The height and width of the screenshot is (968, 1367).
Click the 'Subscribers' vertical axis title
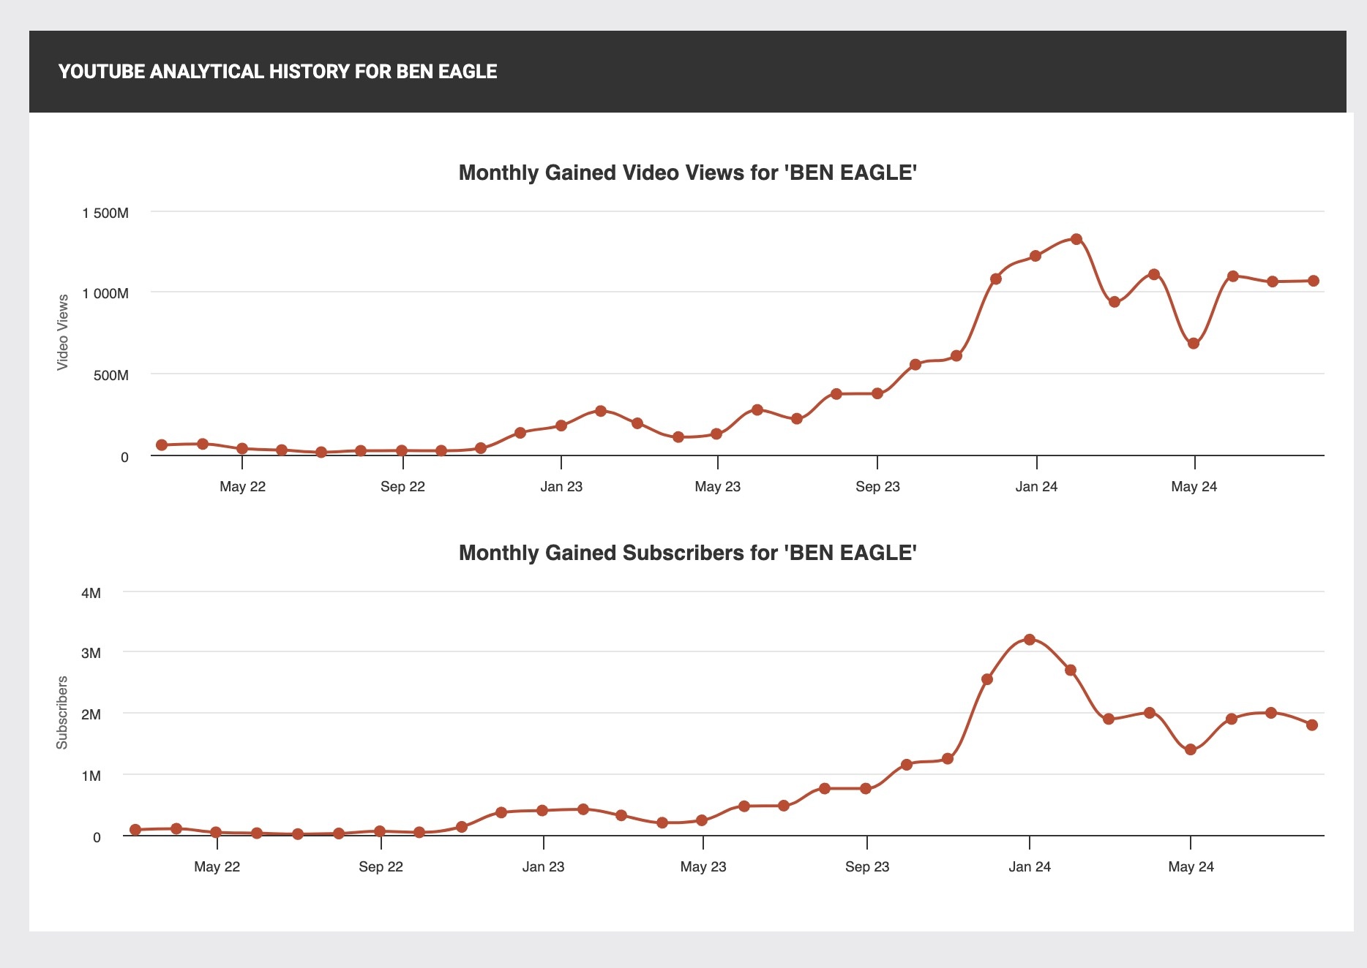pyautogui.click(x=63, y=712)
